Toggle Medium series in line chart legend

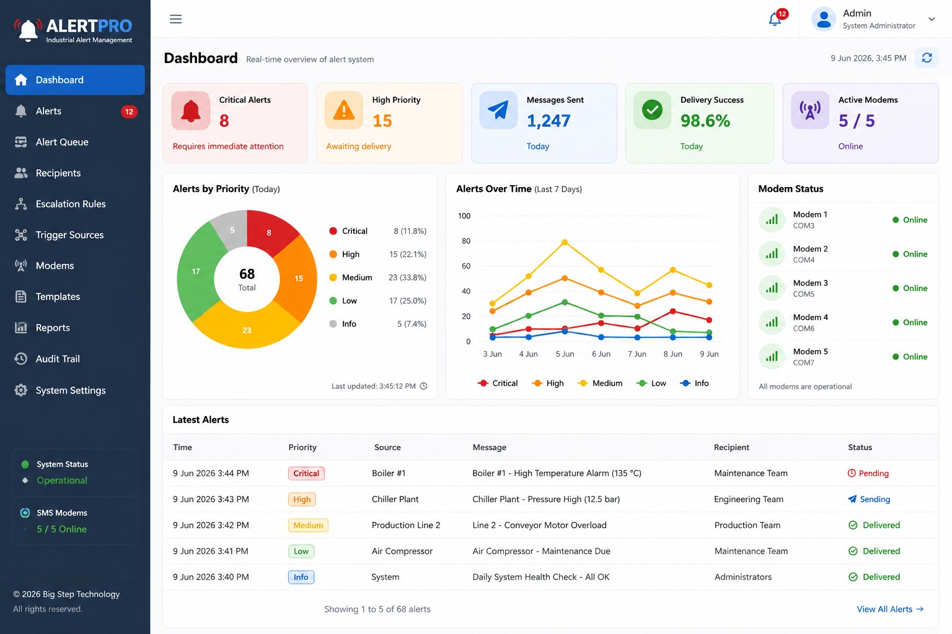[x=600, y=383]
